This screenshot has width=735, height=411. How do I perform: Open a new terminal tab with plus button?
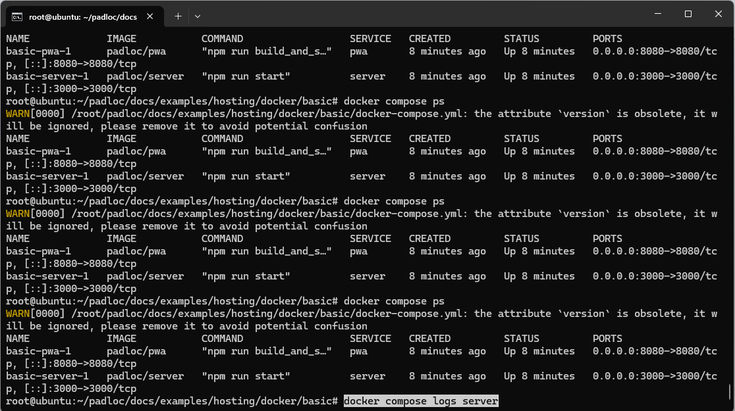pos(178,16)
